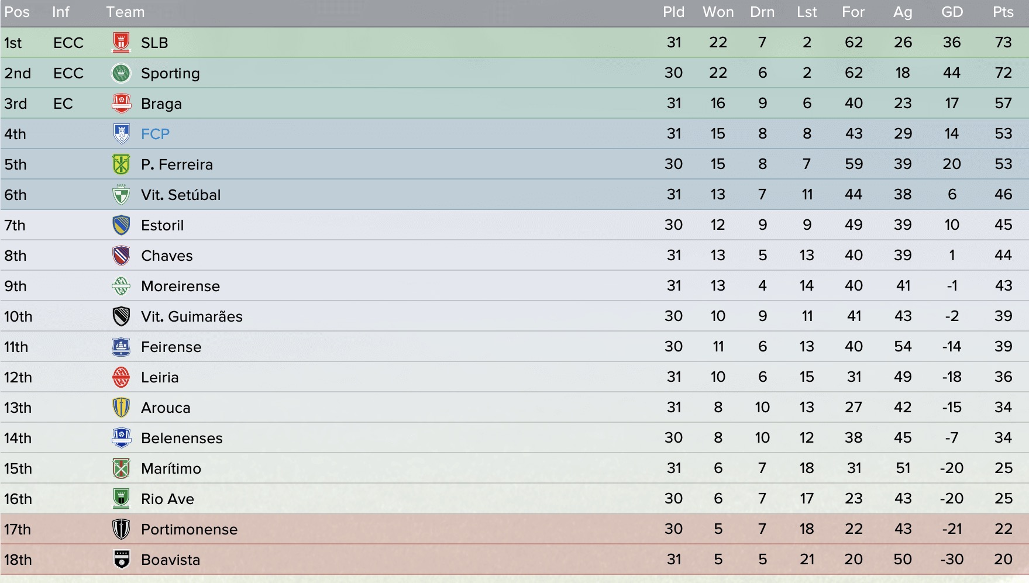Sort table by Pts column header

click(x=1003, y=12)
